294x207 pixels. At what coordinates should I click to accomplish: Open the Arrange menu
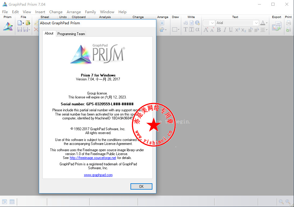click(x=74, y=12)
